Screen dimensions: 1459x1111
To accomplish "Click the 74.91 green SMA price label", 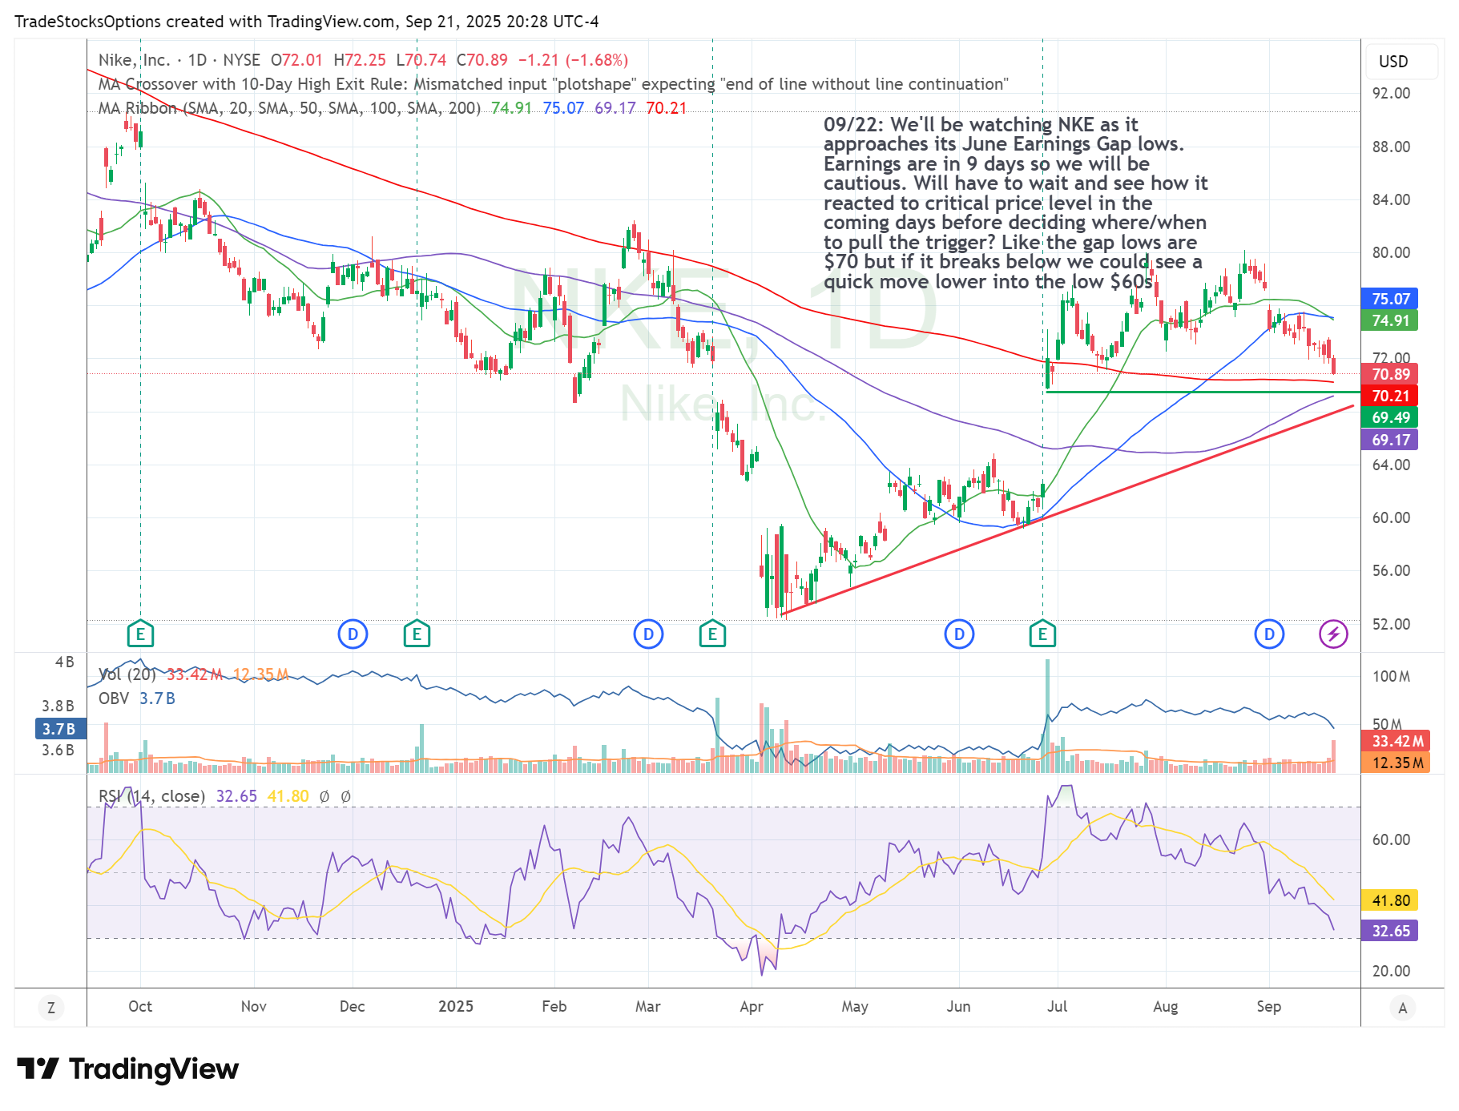I will point(1390,320).
